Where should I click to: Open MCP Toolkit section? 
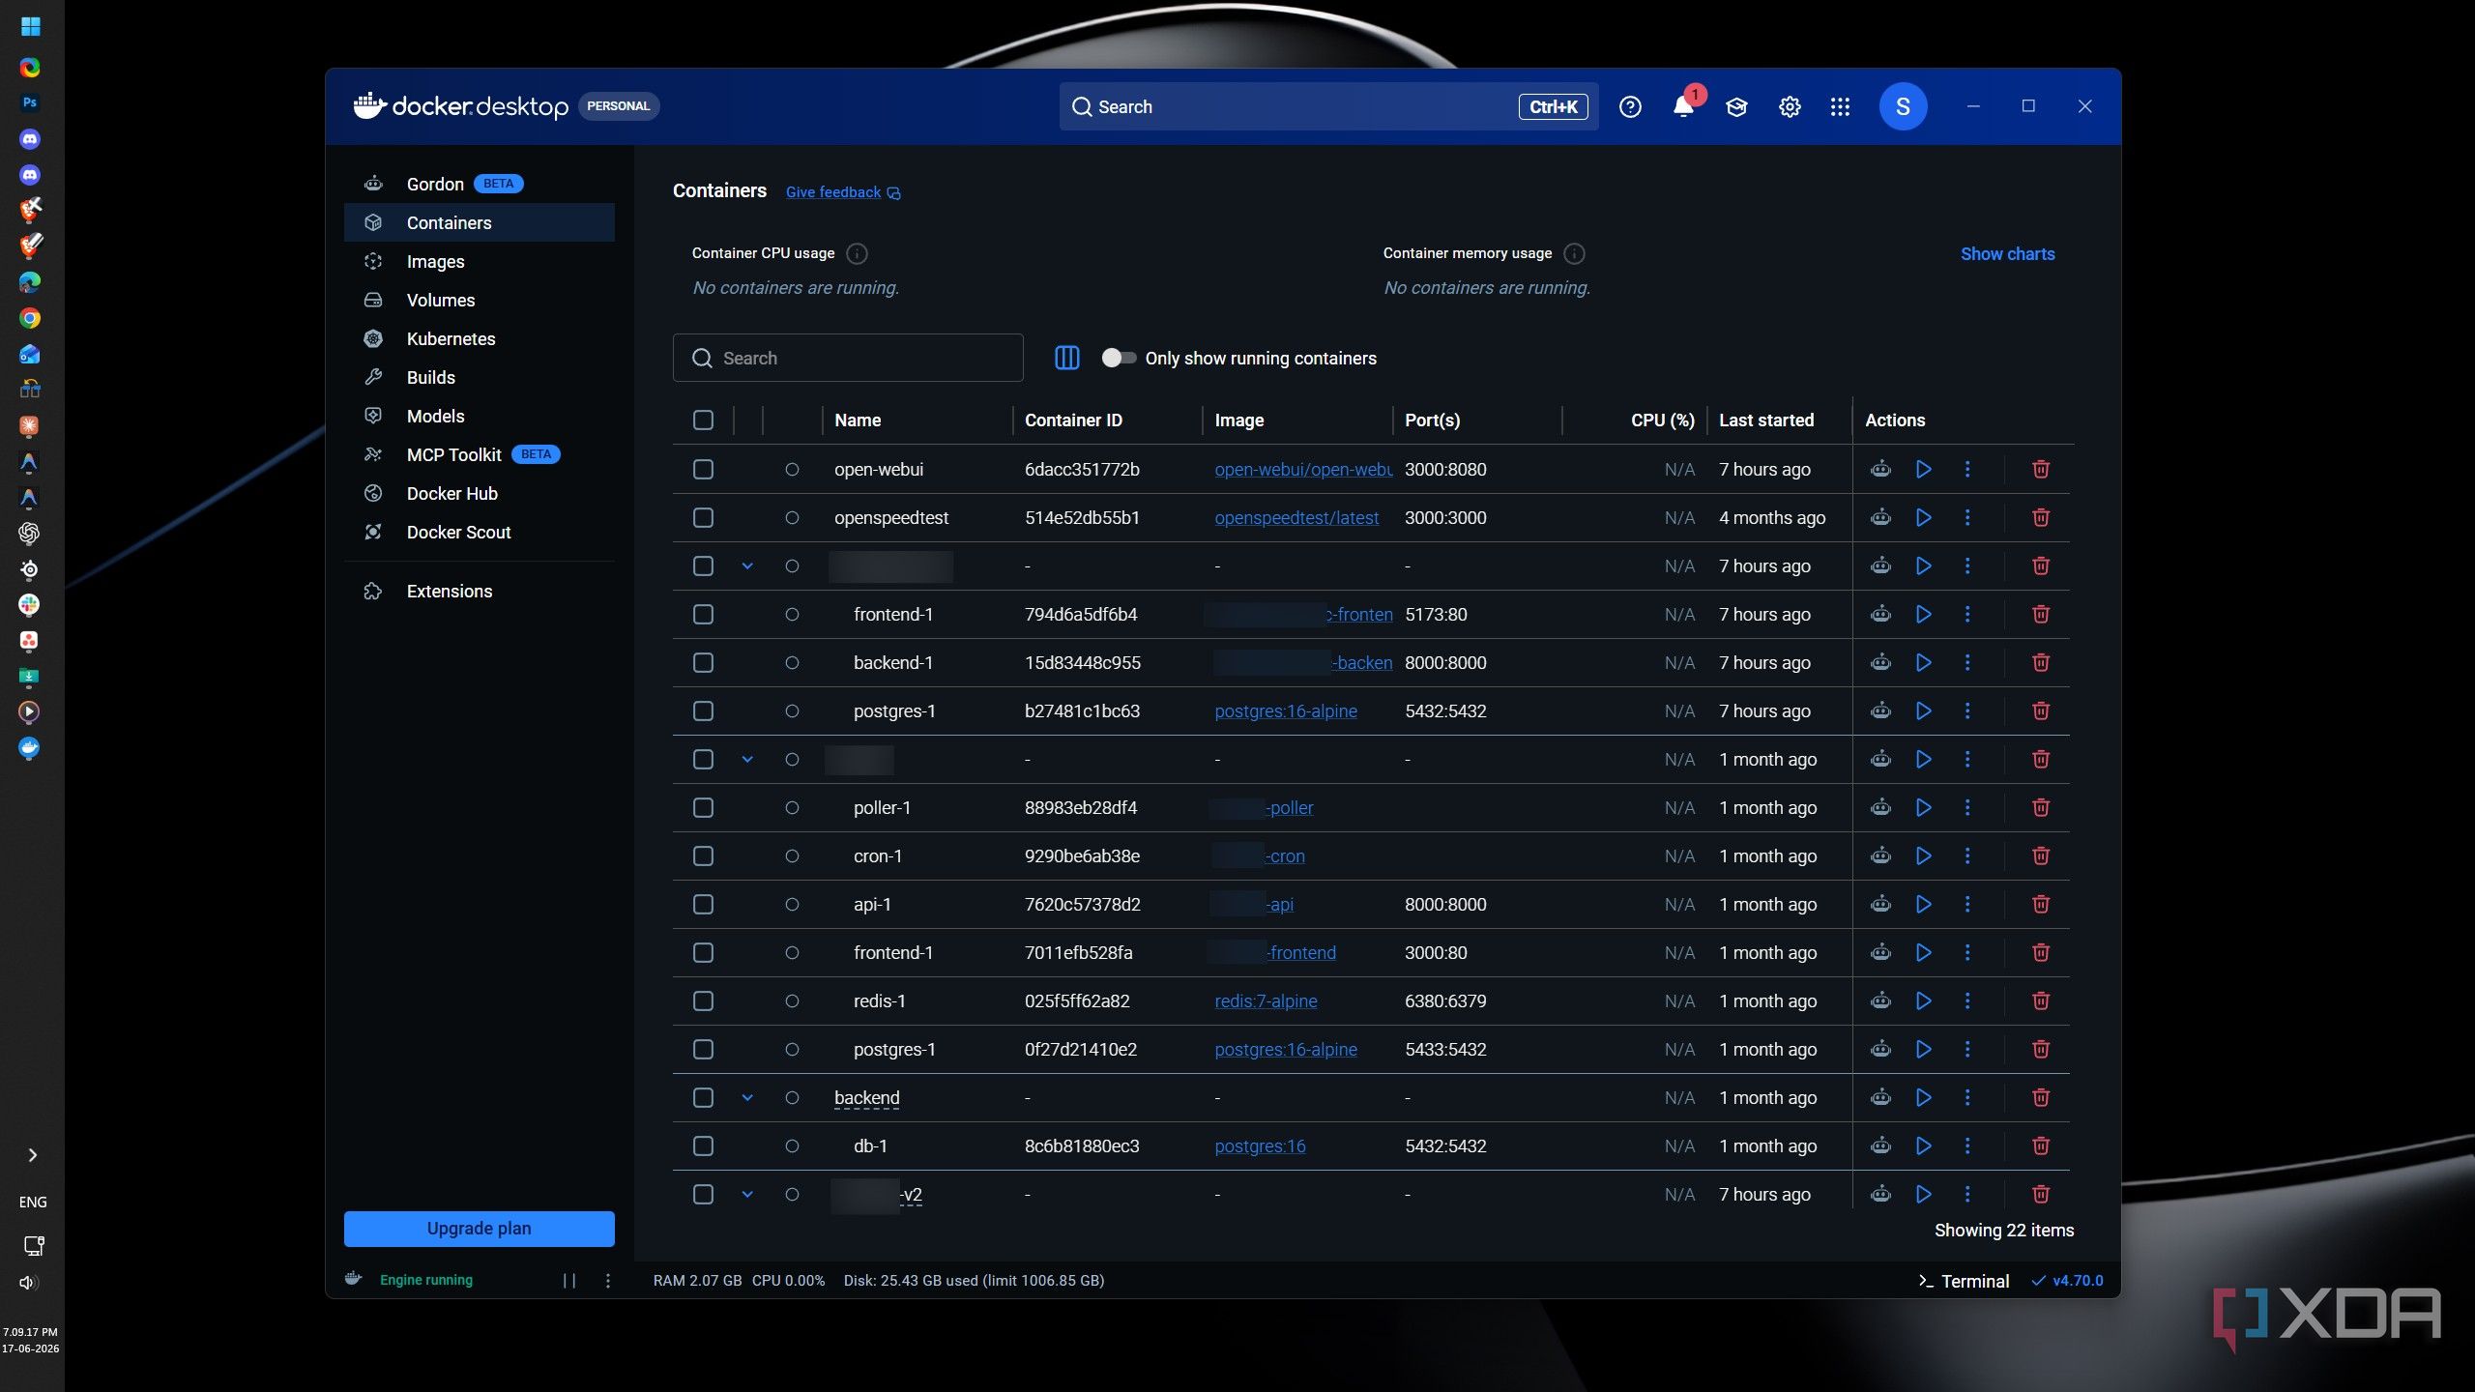pos(480,454)
